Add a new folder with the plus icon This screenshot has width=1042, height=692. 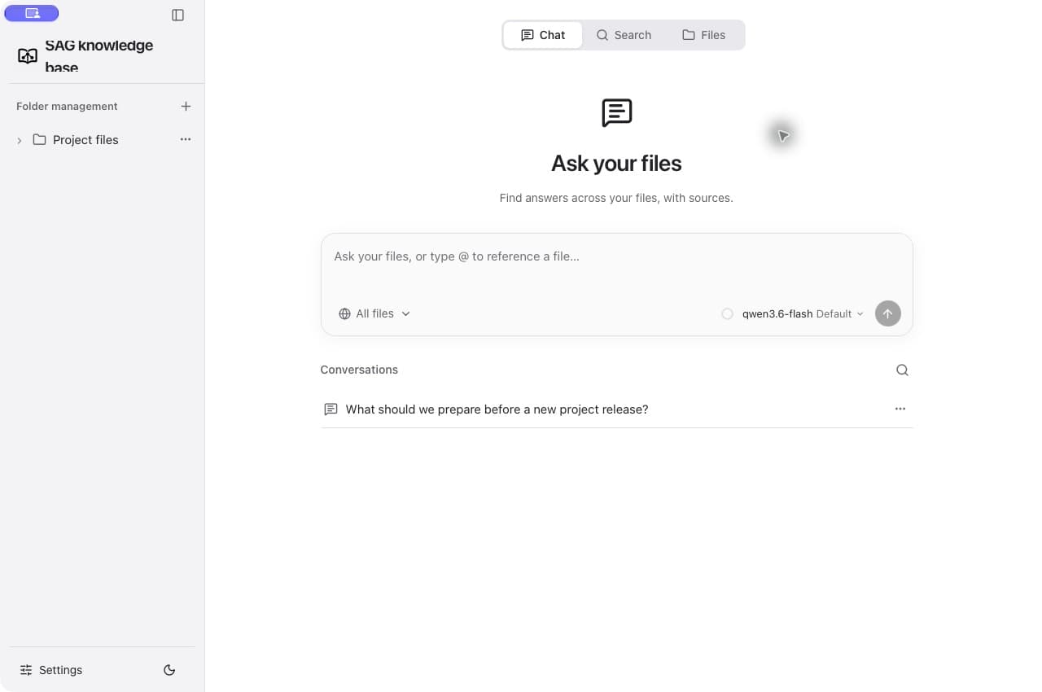point(186,106)
